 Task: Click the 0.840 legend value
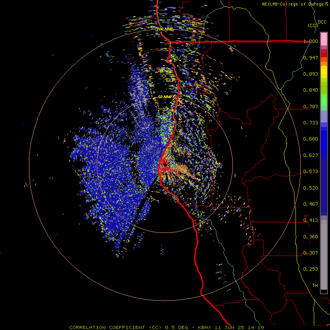[311, 90]
